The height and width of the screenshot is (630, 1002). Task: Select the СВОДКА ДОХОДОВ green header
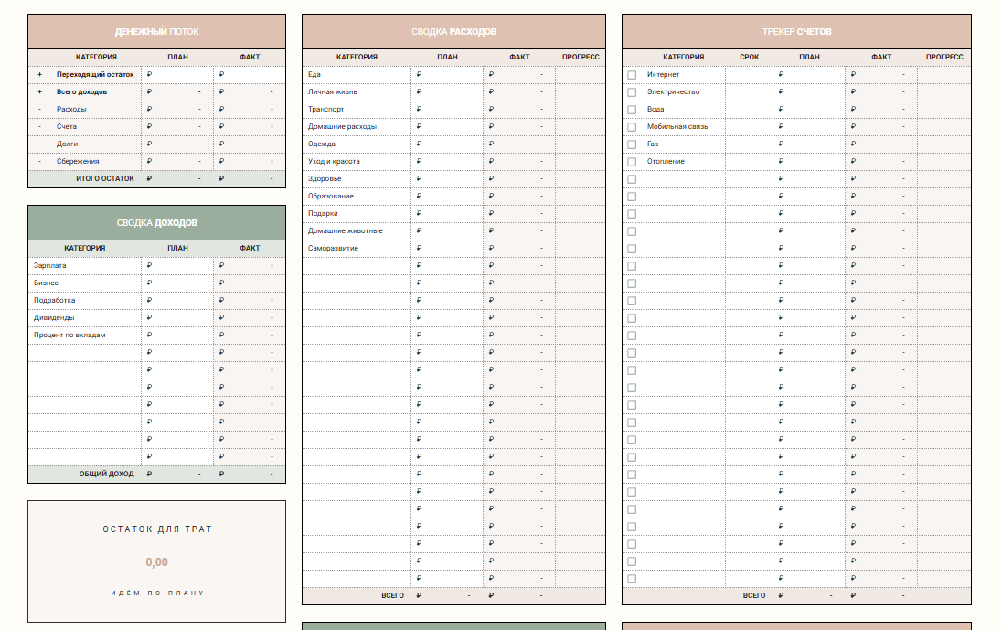pyautogui.click(x=156, y=223)
